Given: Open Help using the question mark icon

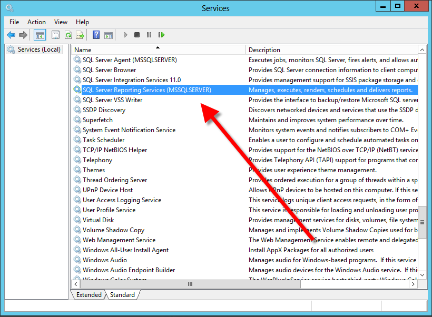Looking at the screenshot, I should pyautogui.click(x=96, y=35).
